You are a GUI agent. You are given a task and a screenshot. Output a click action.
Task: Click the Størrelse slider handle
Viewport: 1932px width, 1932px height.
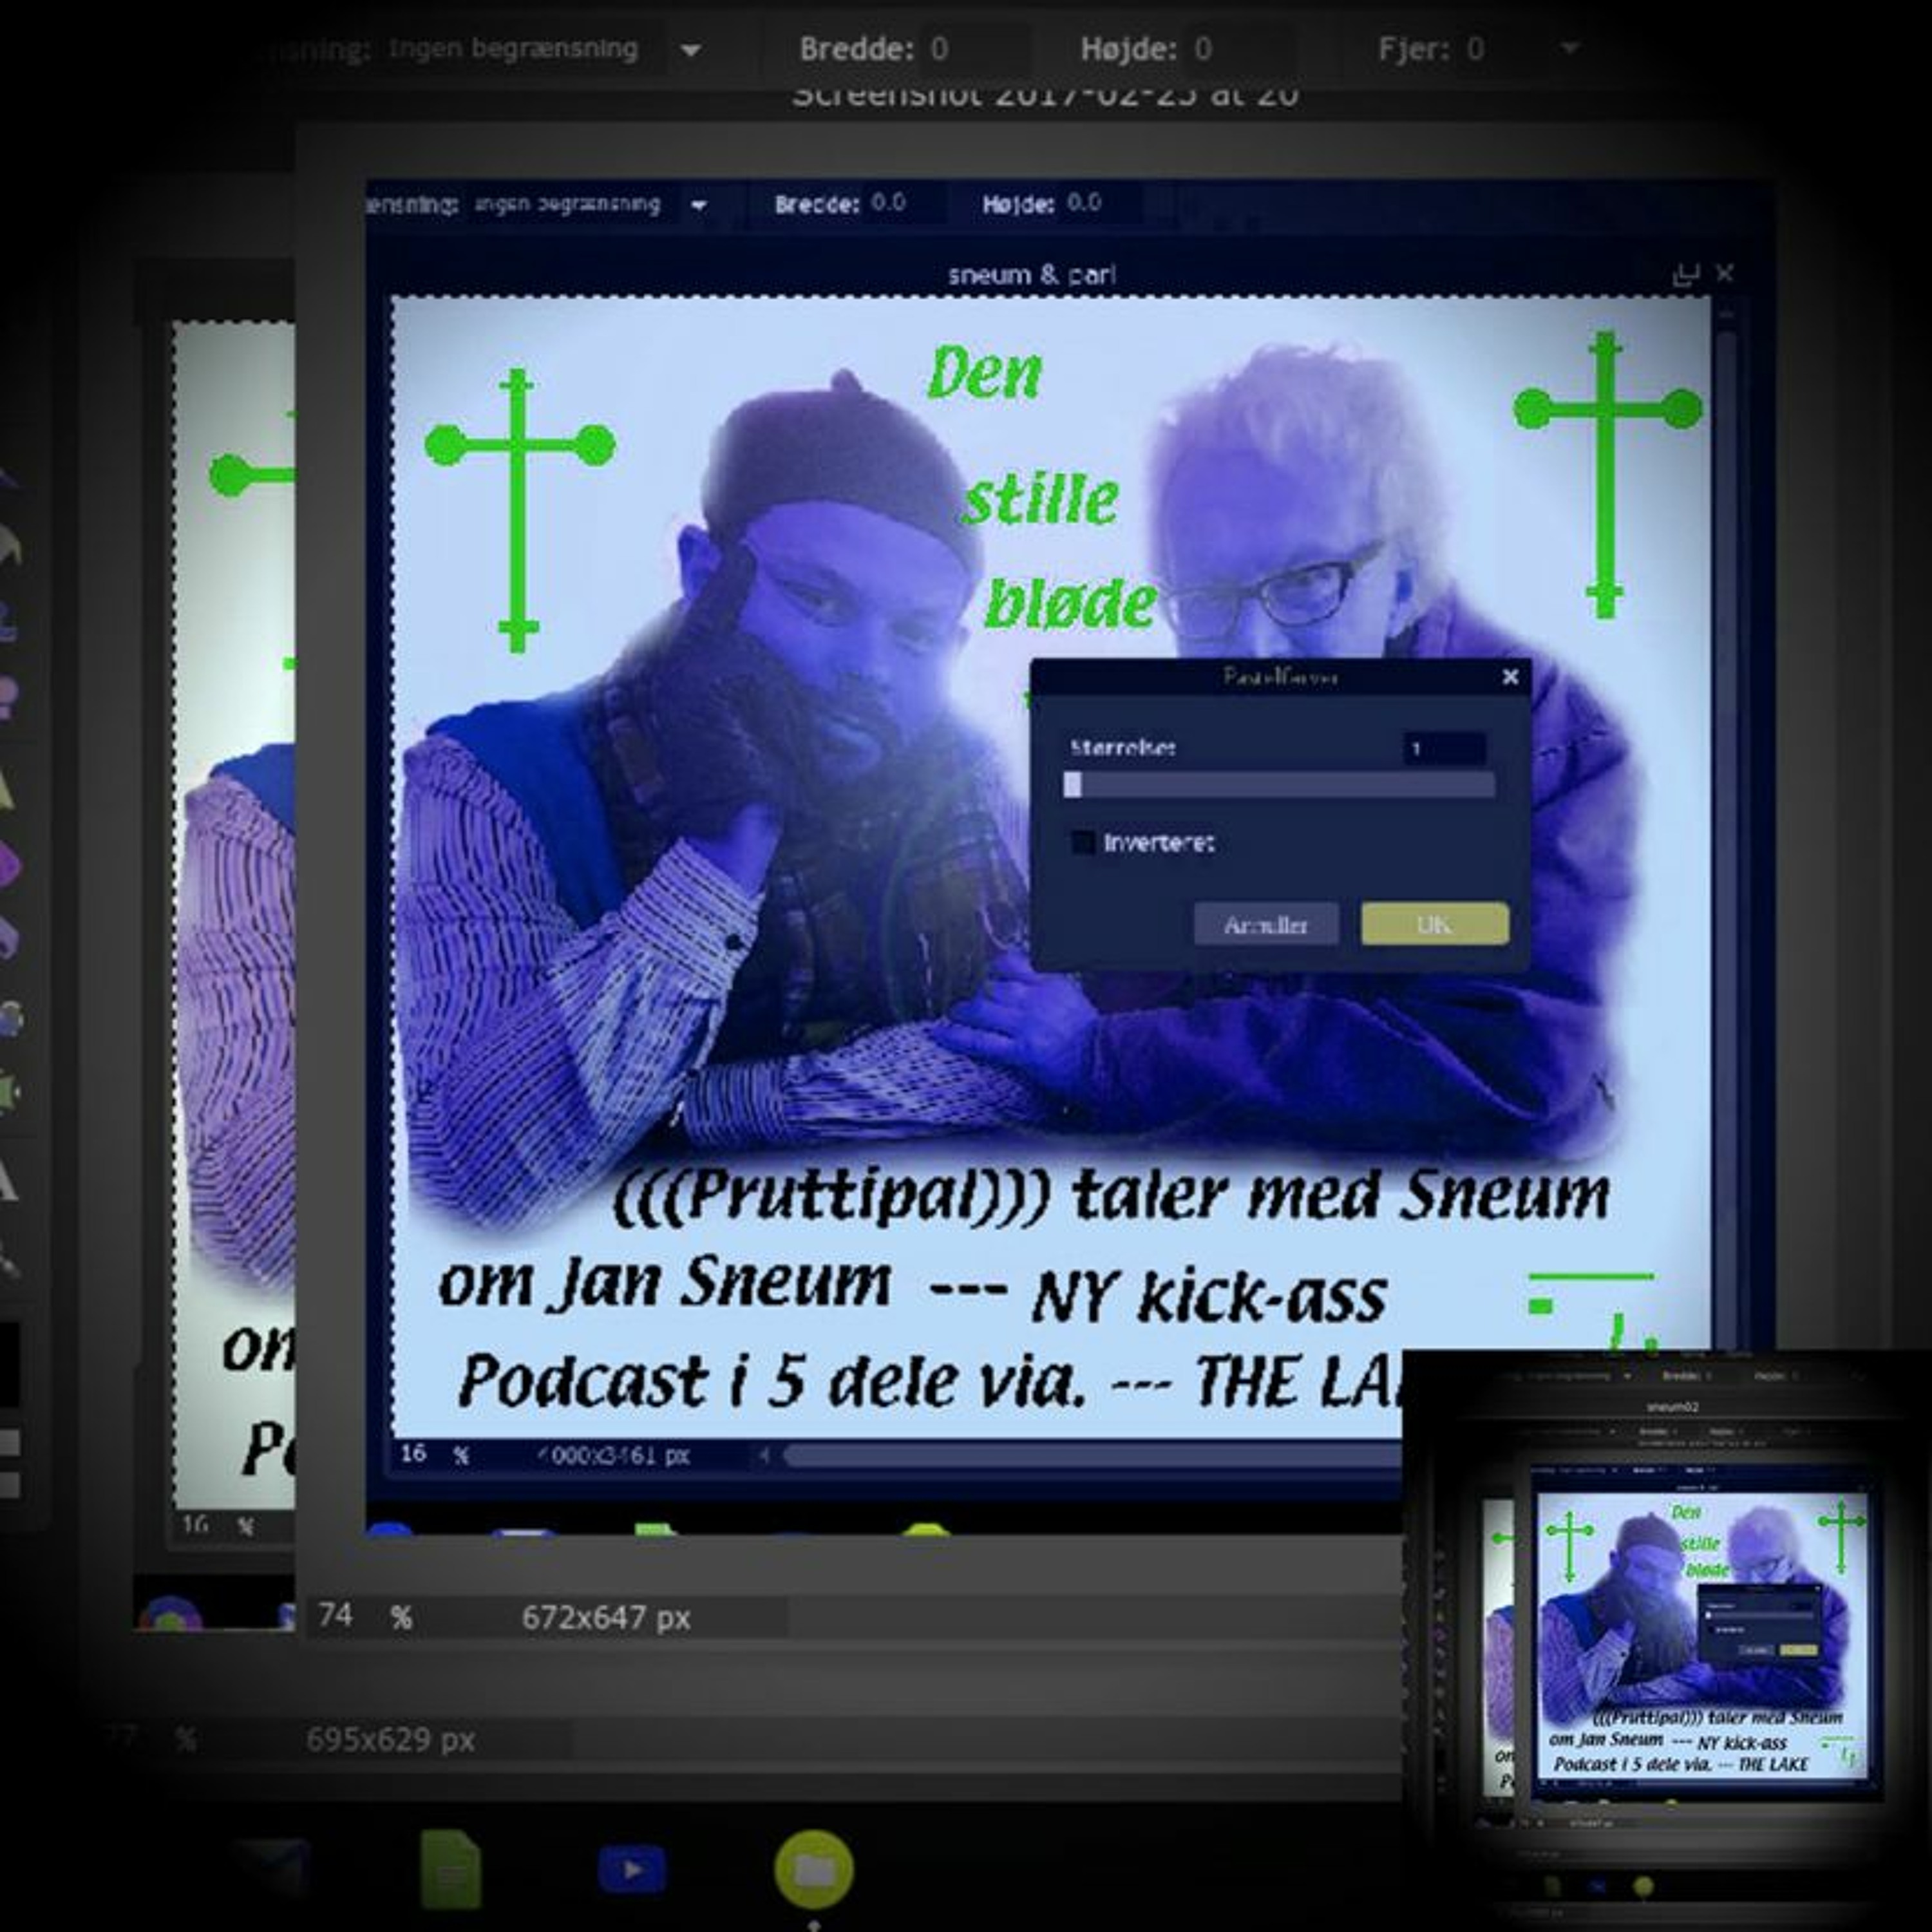point(1072,785)
